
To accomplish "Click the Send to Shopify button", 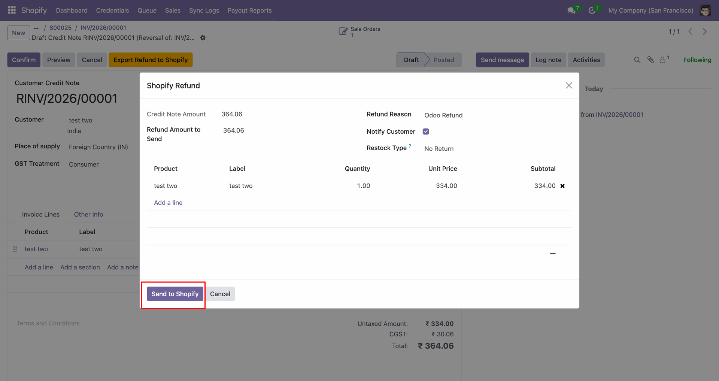I will (x=175, y=294).
